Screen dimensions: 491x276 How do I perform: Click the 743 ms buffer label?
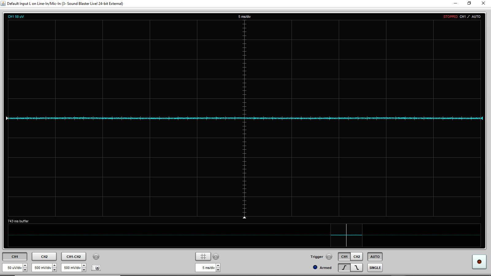pyautogui.click(x=18, y=221)
